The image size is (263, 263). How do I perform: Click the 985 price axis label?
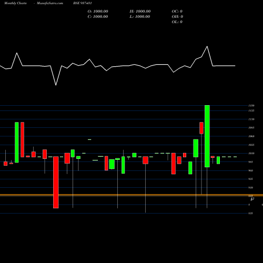[x=250, y=162]
